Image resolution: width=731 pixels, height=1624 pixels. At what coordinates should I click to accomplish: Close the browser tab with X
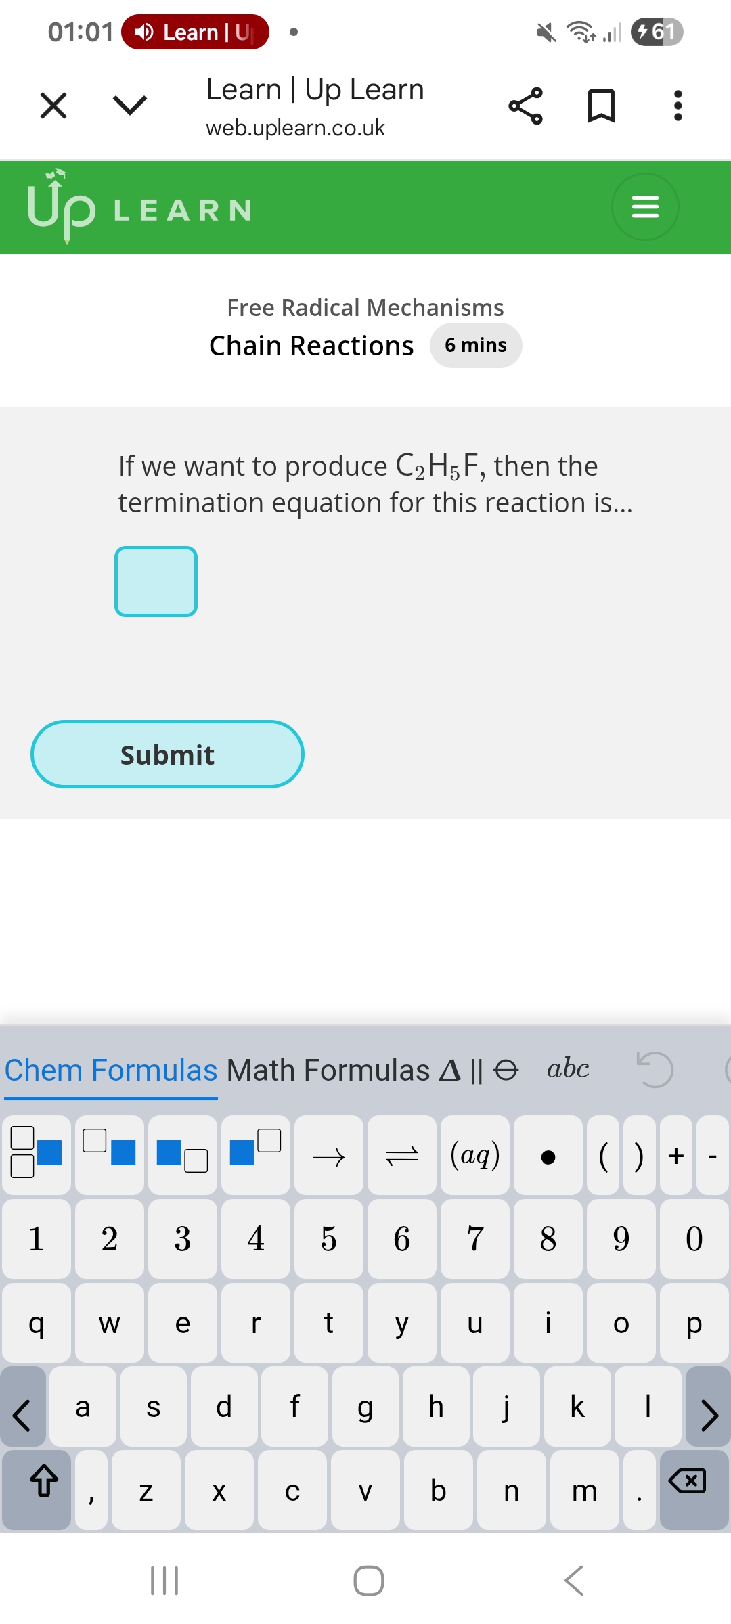[x=53, y=106]
